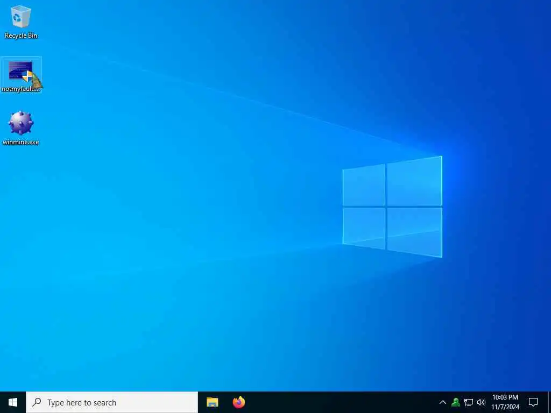551x413 pixels.
Task: Launch Firefox from the taskbar
Action: (239, 402)
